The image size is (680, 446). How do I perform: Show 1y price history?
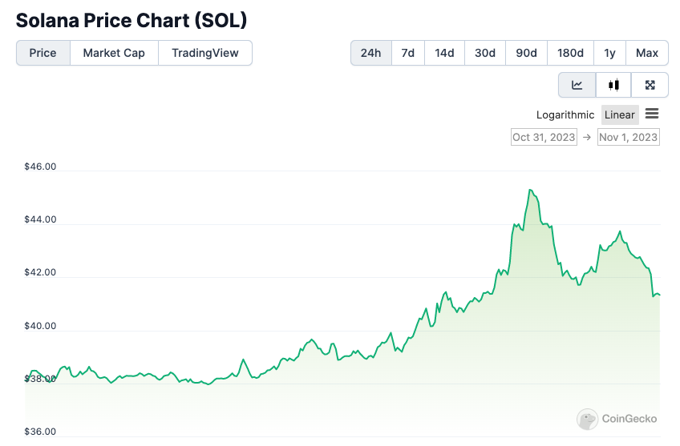[609, 53]
